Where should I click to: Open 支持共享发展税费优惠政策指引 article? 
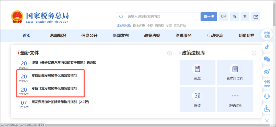[54, 89]
